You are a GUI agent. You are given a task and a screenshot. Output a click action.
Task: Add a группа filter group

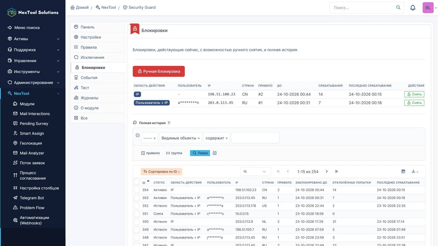[174, 153]
